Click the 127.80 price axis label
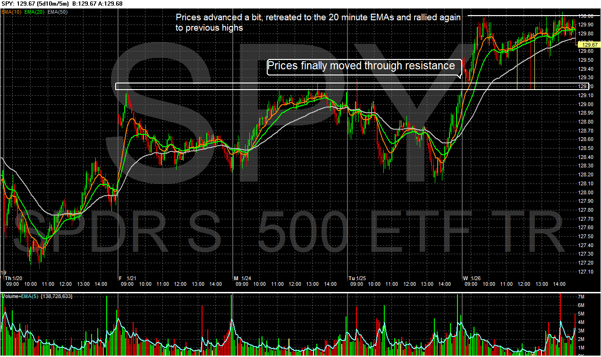Screen dimensions: 601x357 (x=586, y=210)
